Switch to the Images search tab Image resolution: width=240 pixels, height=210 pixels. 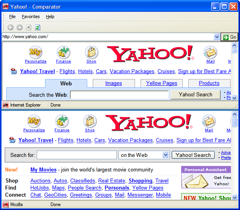(x=114, y=83)
